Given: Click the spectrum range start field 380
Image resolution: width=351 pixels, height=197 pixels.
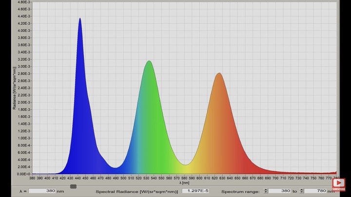Looking at the screenshot, I should [280, 191].
